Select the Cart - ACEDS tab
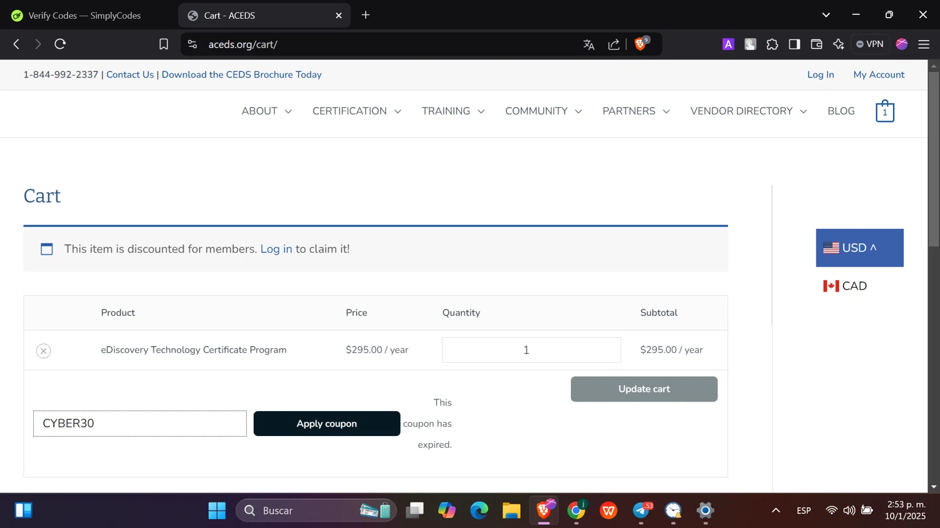This screenshot has height=528, width=940. pyautogui.click(x=264, y=16)
